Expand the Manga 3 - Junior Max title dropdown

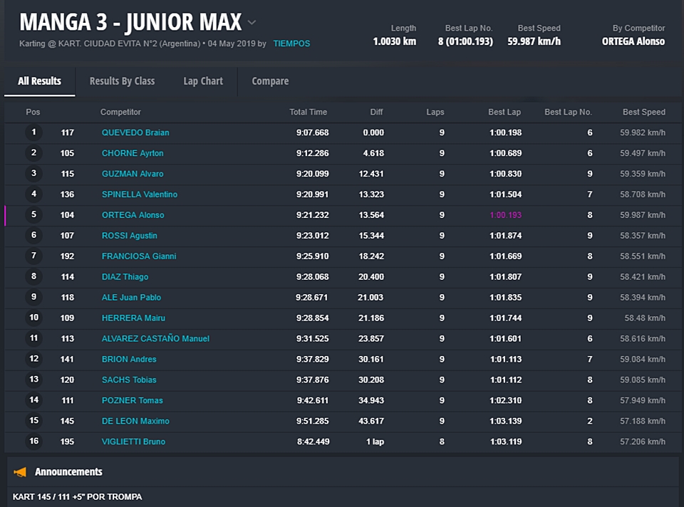point(252,23)
